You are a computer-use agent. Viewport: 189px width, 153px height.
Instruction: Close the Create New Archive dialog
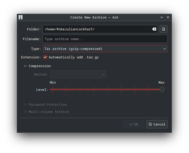(168, 17)
